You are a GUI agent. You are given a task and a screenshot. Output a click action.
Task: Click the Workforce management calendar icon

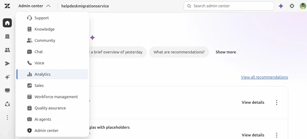pyautogui.click(x=30, y=97)
